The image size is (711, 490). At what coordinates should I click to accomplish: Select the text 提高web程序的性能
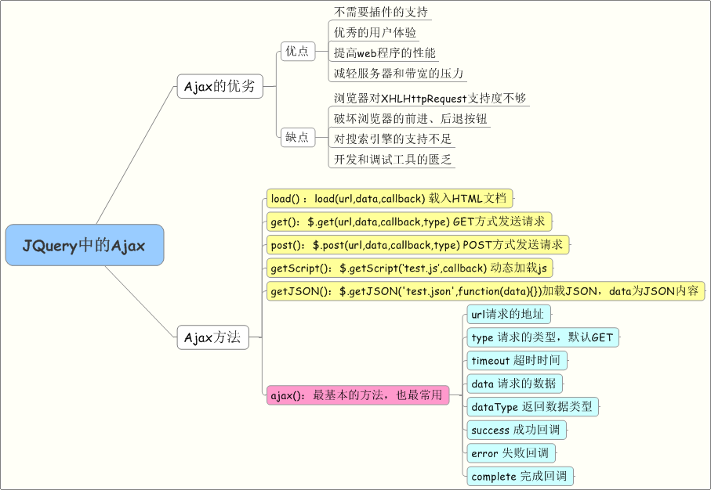pos(385,53)
